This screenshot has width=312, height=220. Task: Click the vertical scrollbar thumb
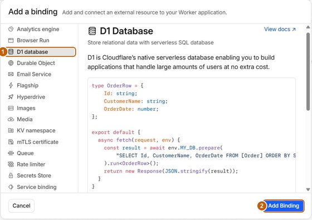[x=308, y=72]
